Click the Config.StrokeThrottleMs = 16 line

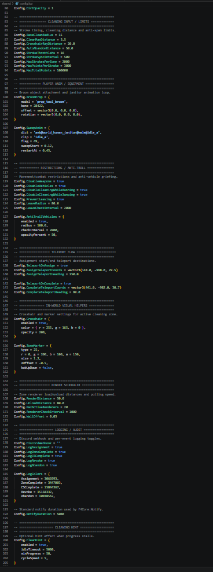(39, 52)
